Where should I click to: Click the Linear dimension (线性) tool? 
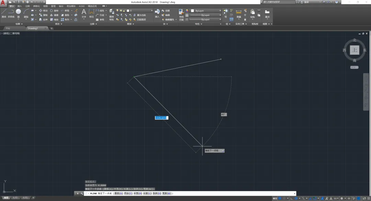click(x=100, y=11)
